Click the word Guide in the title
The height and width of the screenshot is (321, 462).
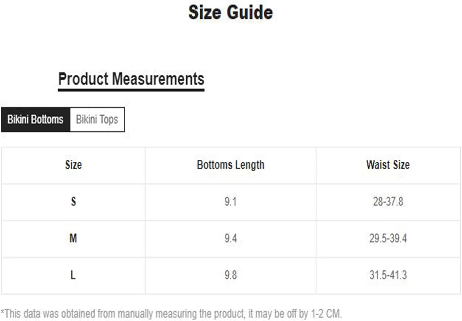251,12
